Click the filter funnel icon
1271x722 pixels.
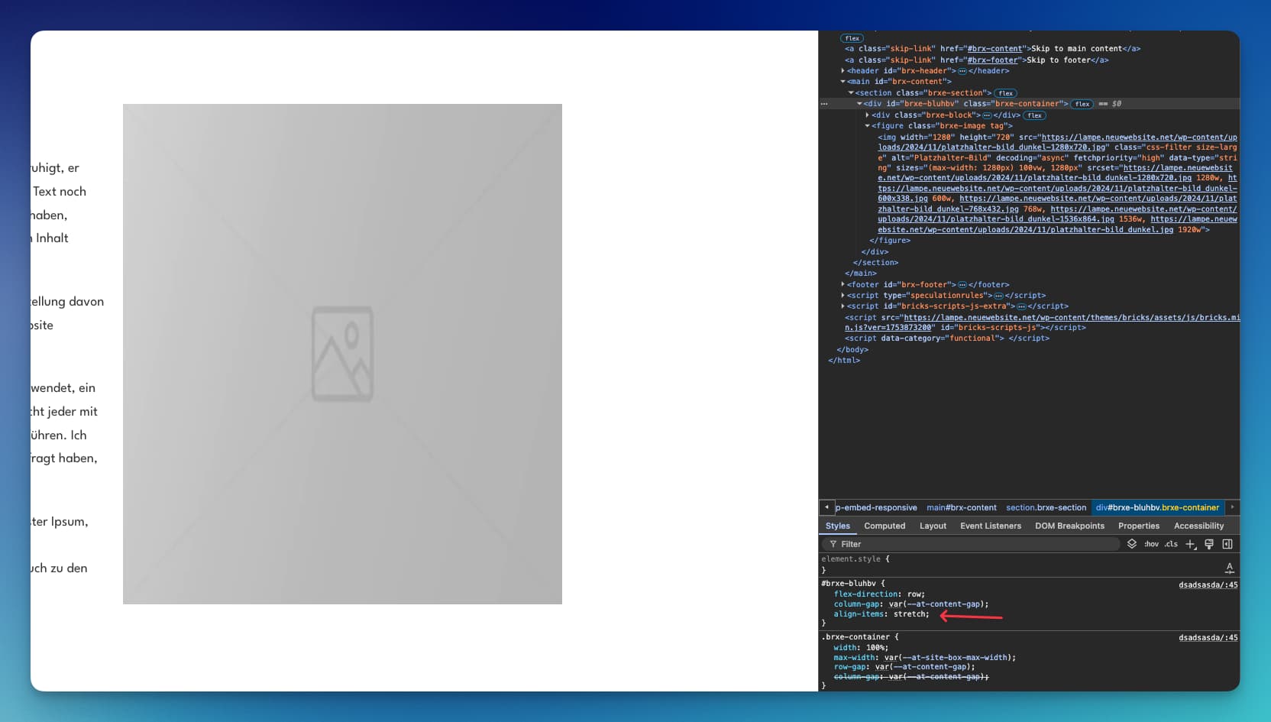point(833,544)
